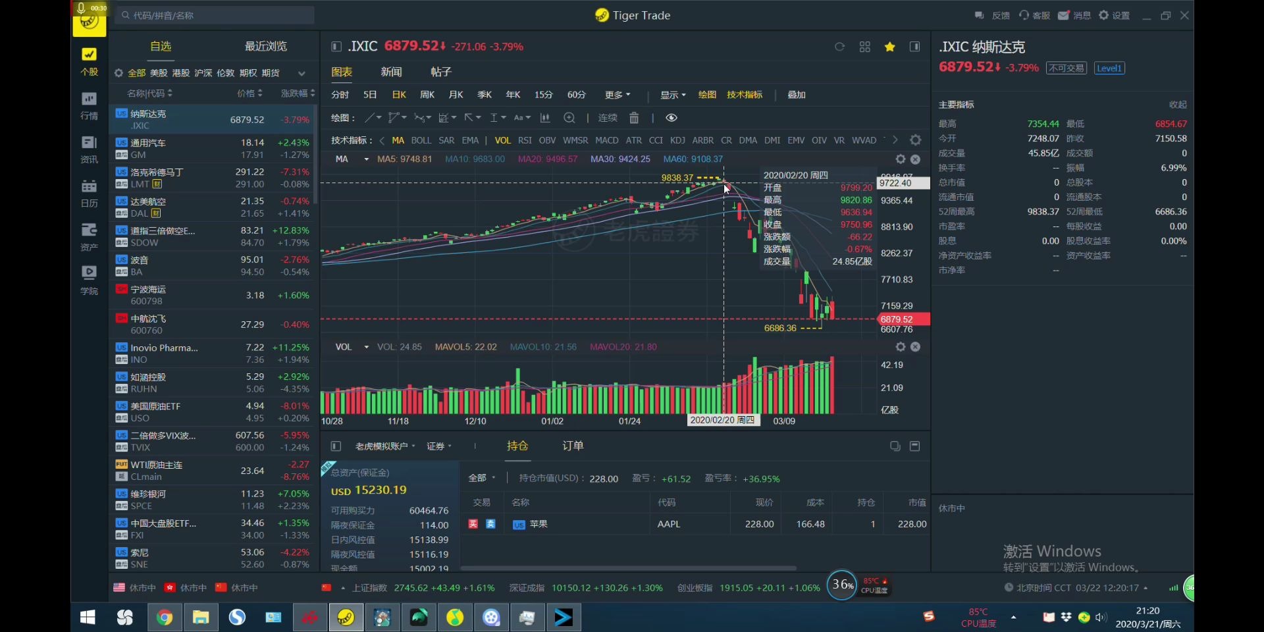
Task: Show the next technical indicators with right arrow
Action: (895, 140)
